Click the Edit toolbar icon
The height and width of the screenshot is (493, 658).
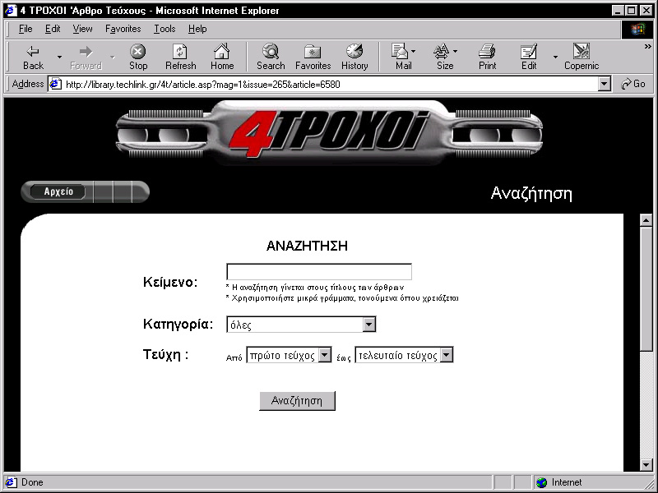(529, 57)
